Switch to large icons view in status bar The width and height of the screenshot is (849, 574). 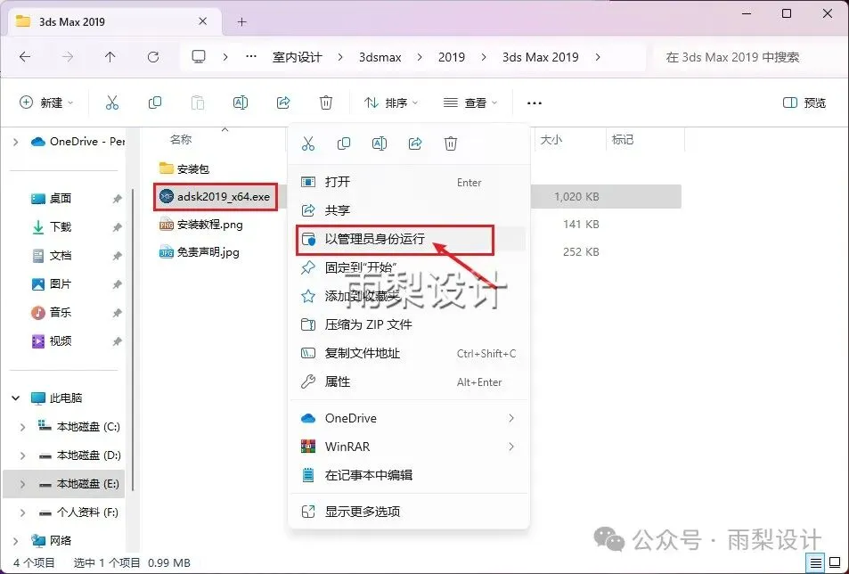click(835, 563)
